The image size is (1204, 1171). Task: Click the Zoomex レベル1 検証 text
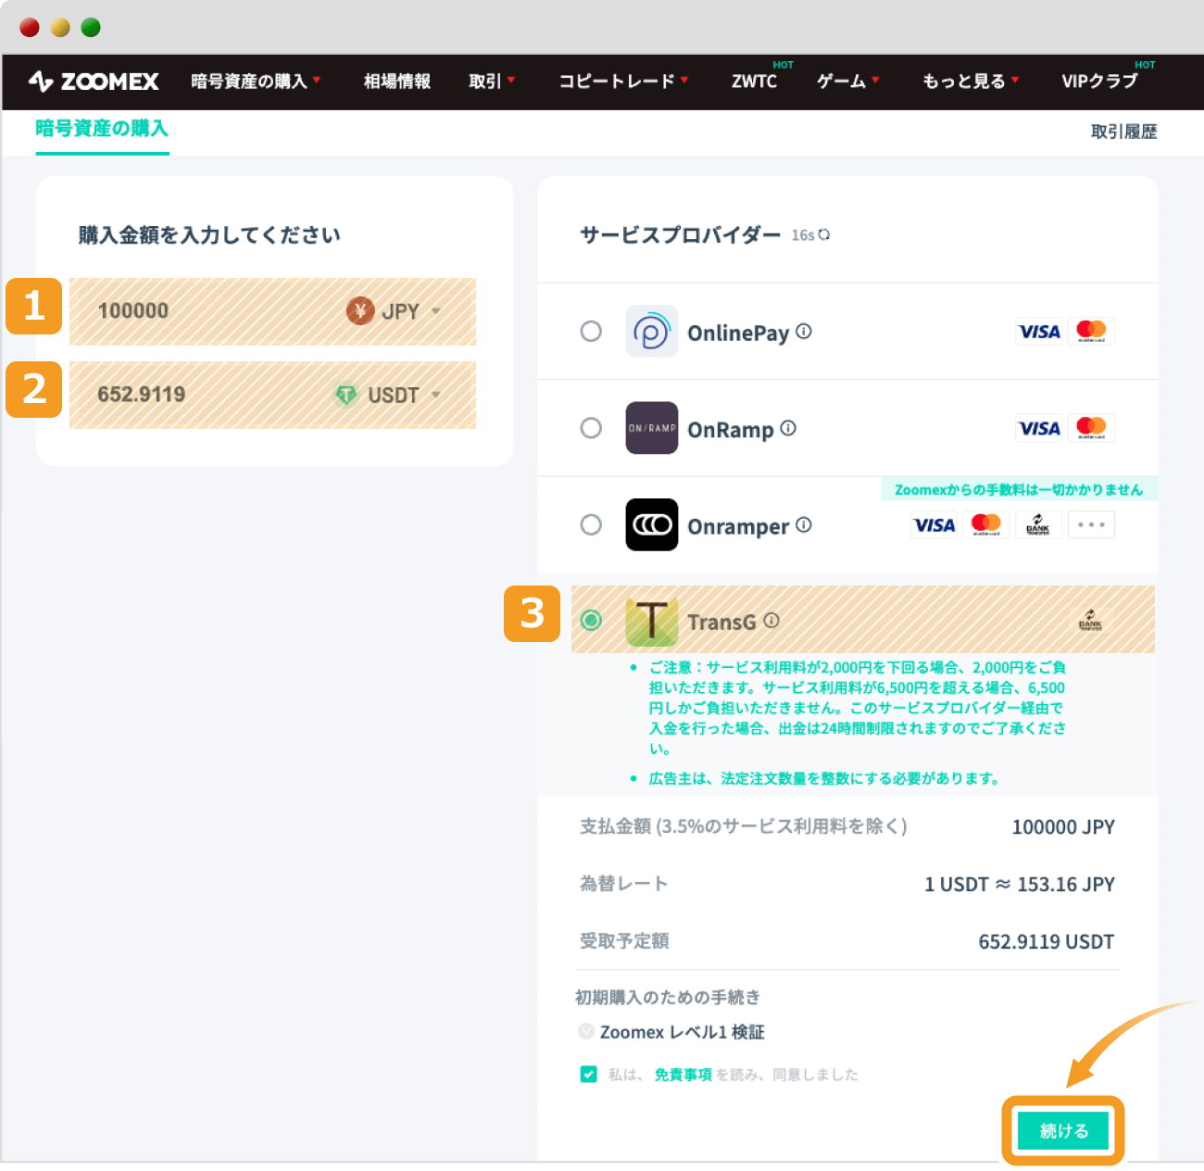coord(682,1032)
